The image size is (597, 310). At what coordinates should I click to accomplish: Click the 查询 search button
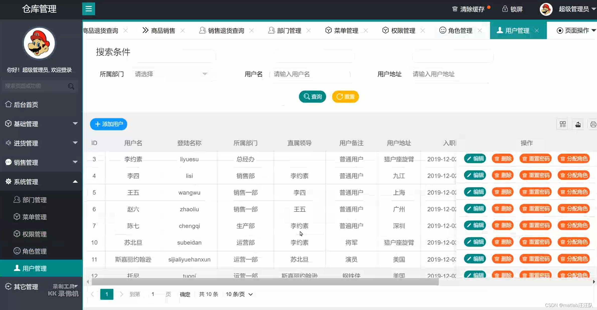[x=312, y=97]
